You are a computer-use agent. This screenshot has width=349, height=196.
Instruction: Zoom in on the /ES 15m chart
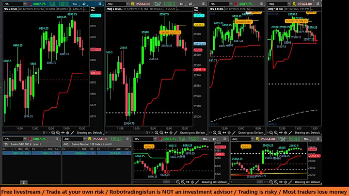point(183,182)
